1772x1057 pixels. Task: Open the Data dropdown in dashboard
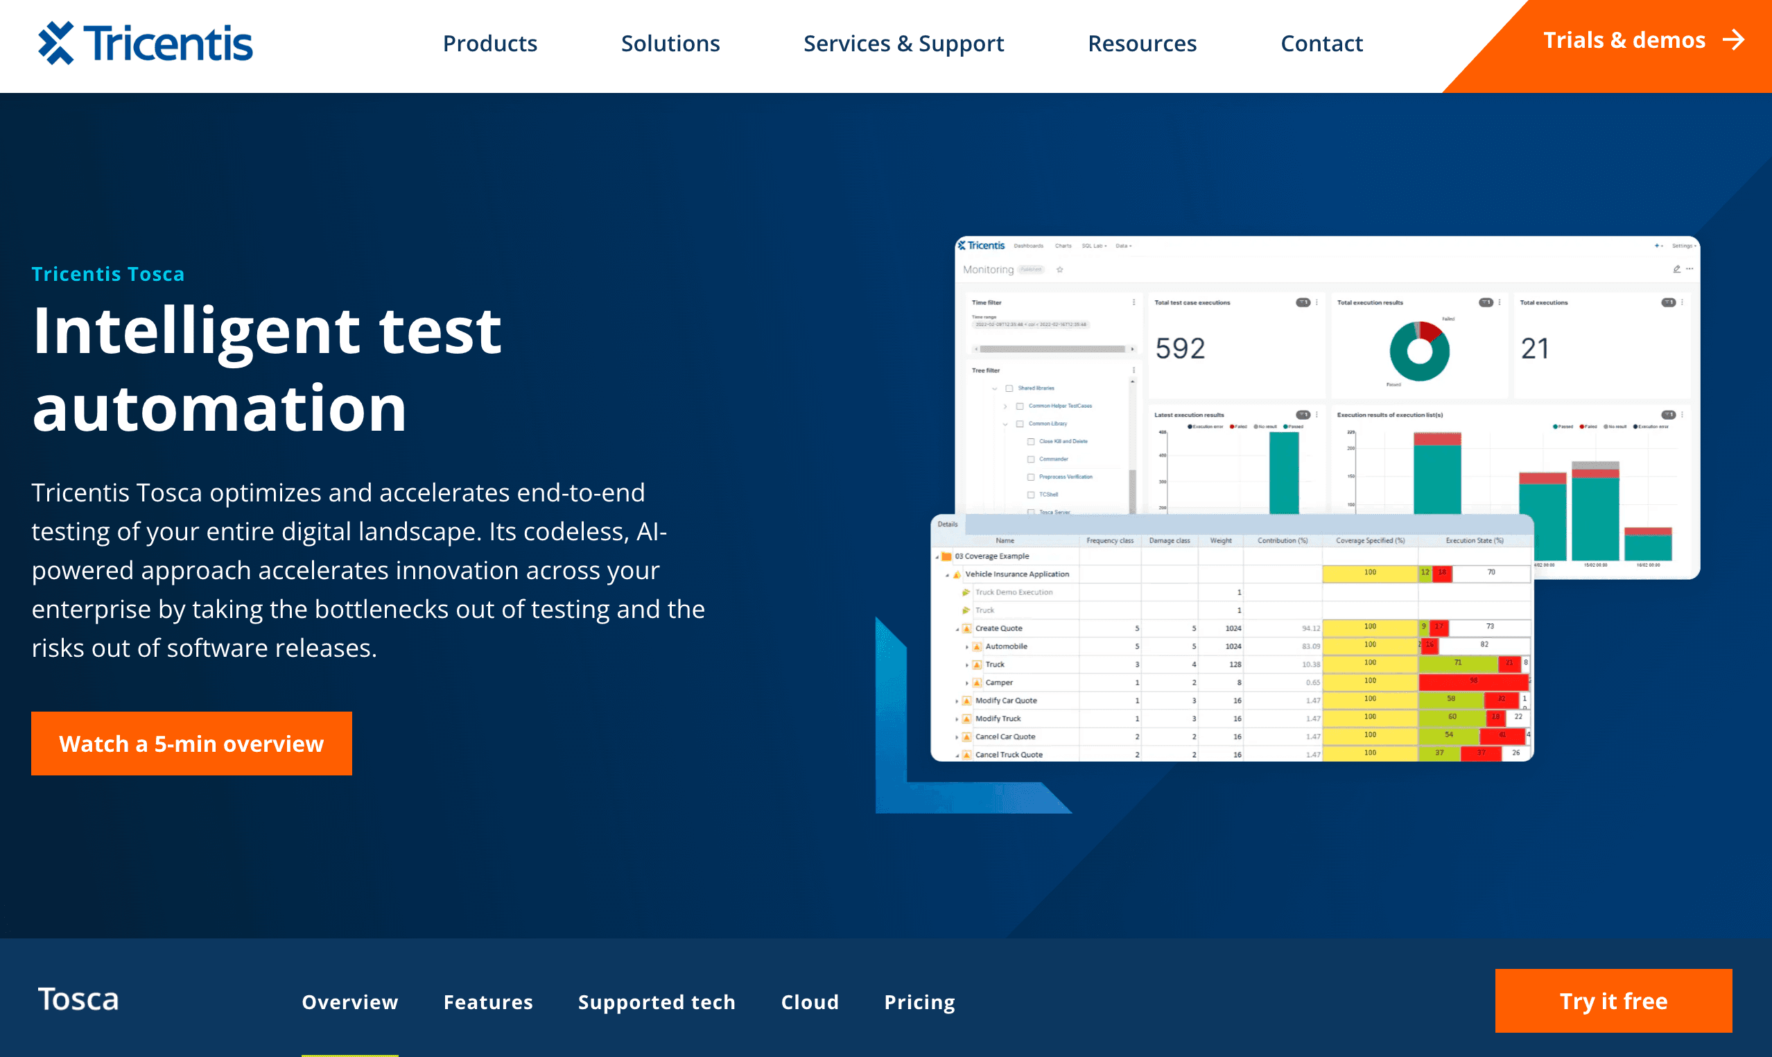coord(1123,246)
